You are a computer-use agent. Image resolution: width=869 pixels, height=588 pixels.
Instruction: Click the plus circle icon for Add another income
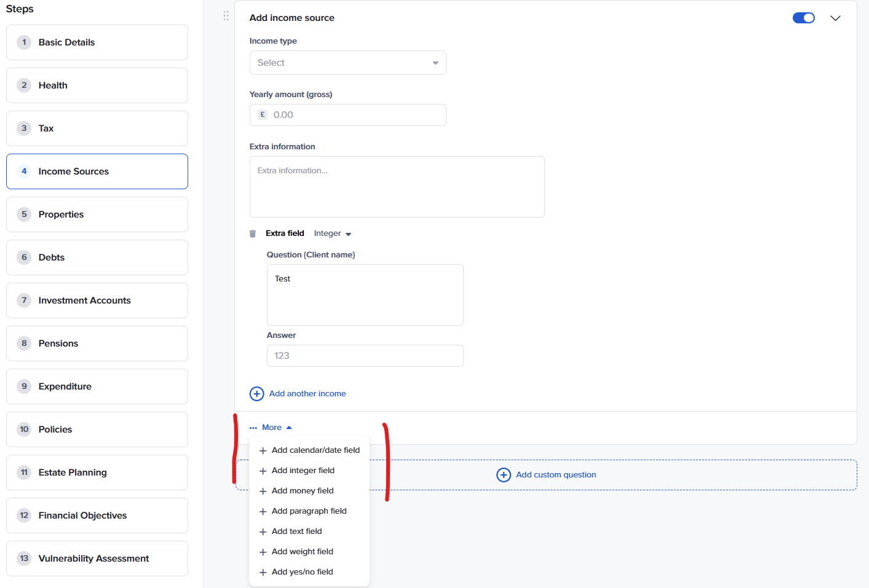(x=256, y=394)
